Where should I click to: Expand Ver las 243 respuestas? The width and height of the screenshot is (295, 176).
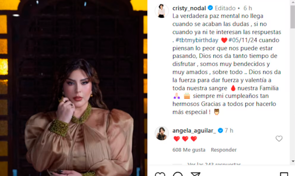[214, 164]
